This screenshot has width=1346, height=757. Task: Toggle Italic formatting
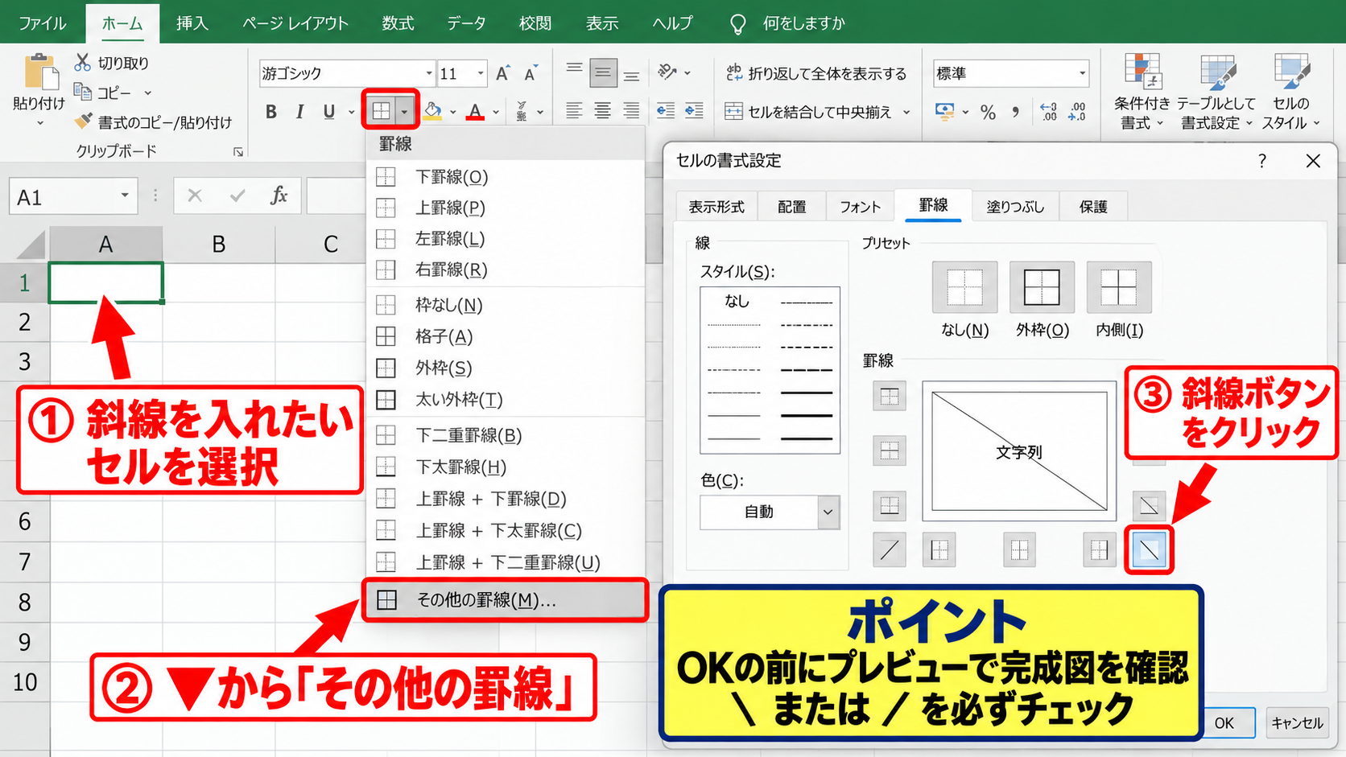pyautogui.click(x=299, y=112)
